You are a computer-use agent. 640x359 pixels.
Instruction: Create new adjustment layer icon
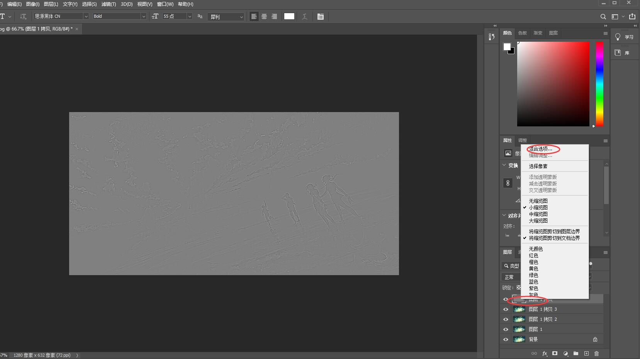565,353
